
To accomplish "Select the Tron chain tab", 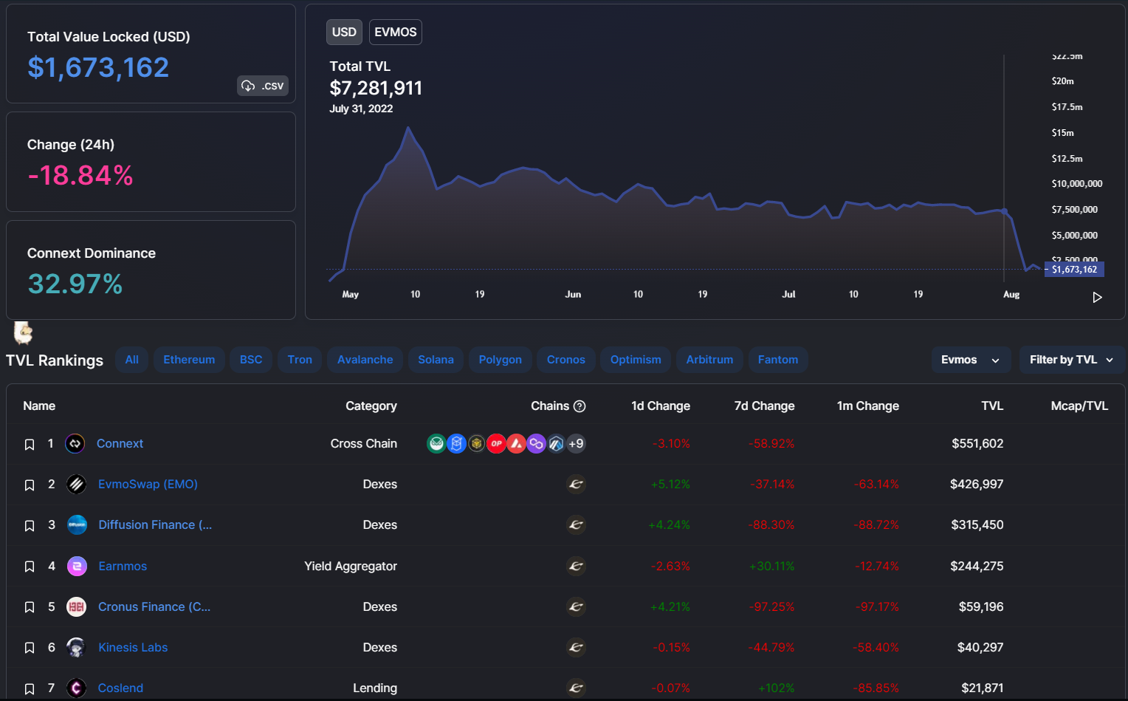I will point(300,360).
